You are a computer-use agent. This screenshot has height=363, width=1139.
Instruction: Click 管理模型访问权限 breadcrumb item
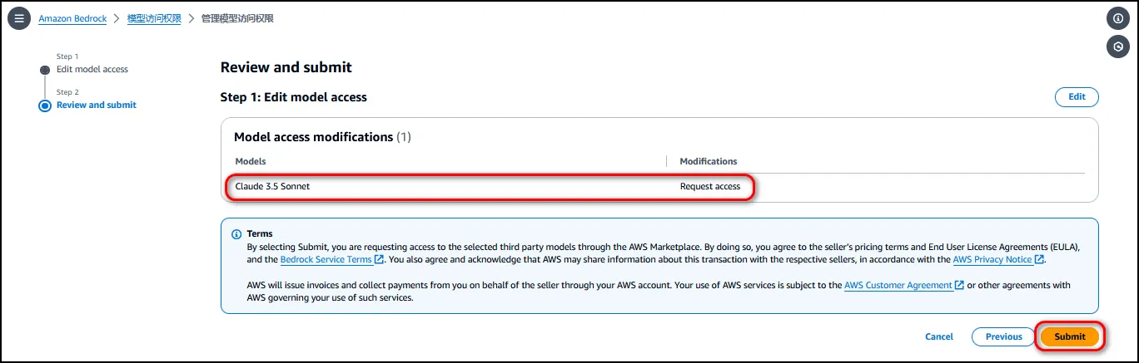pyautogui.click(x=237, y=18)
